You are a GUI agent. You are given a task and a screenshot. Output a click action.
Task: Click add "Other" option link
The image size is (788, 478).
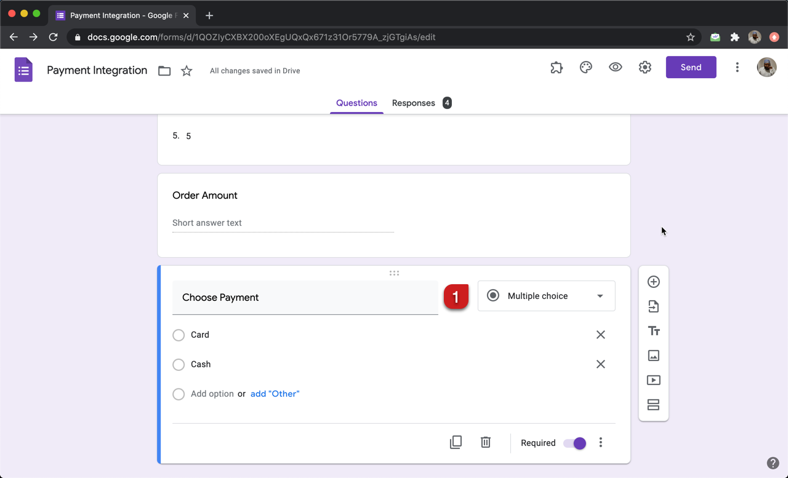pyautogui.click(x=275, y=394)
